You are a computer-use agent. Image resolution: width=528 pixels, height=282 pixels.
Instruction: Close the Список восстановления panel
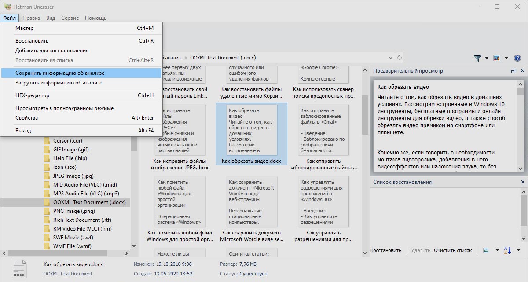522,182
